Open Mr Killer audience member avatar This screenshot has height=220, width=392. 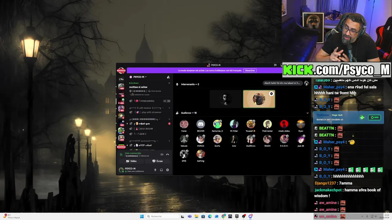[x=234, y=124]
